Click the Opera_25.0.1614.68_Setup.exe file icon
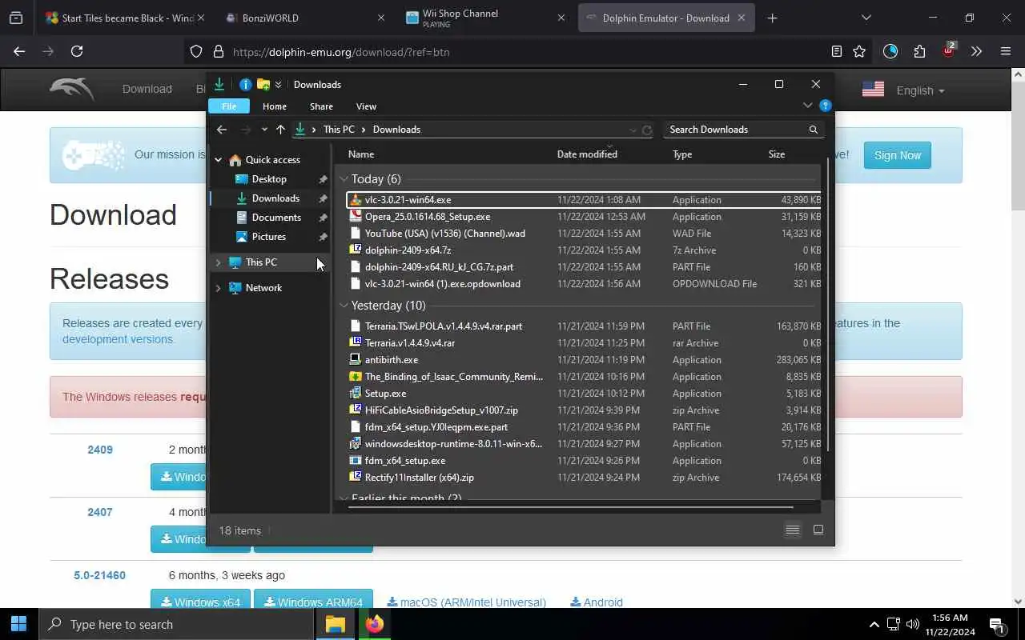Screen dimensions: 1025x640 coord(356,217)
